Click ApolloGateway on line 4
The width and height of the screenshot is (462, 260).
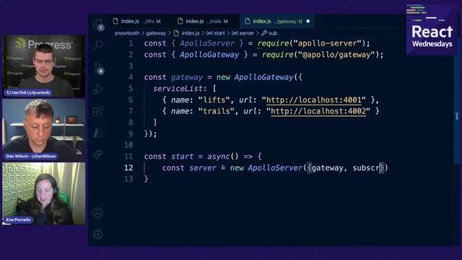[x=263, y=77]
